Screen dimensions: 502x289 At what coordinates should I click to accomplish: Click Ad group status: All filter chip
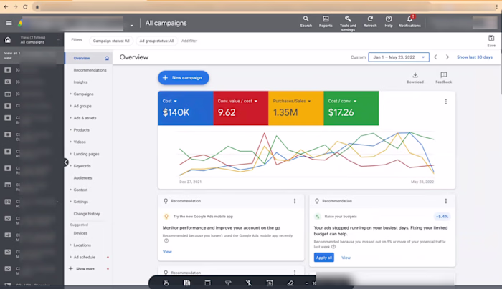pos(156,41)
